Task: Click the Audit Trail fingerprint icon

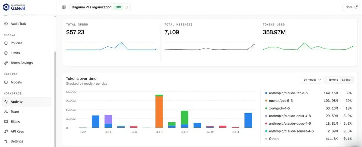Action: pos(6,24)
